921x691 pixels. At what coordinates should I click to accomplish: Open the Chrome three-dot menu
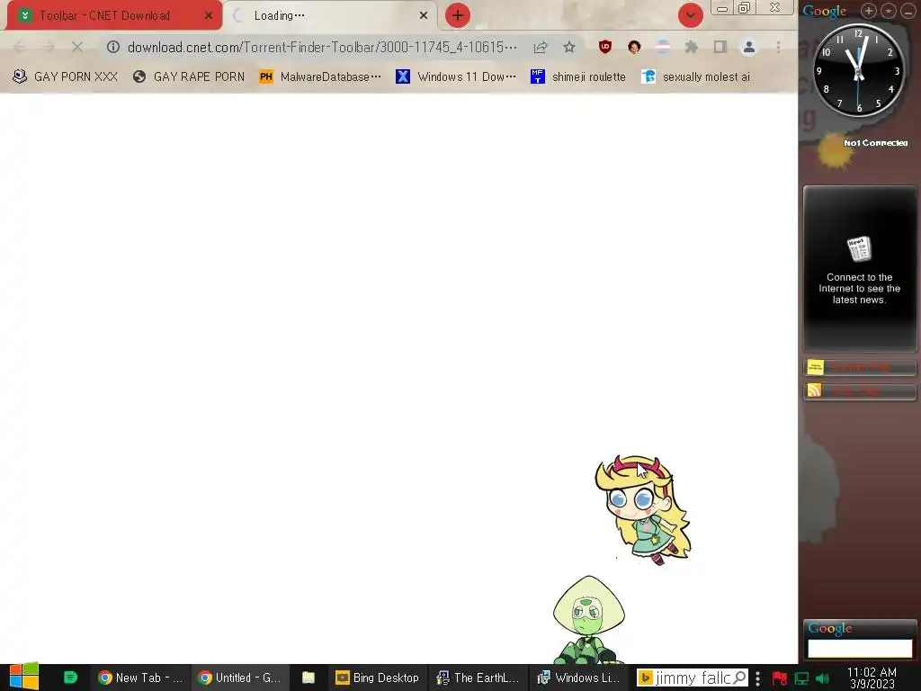(778, 47)
